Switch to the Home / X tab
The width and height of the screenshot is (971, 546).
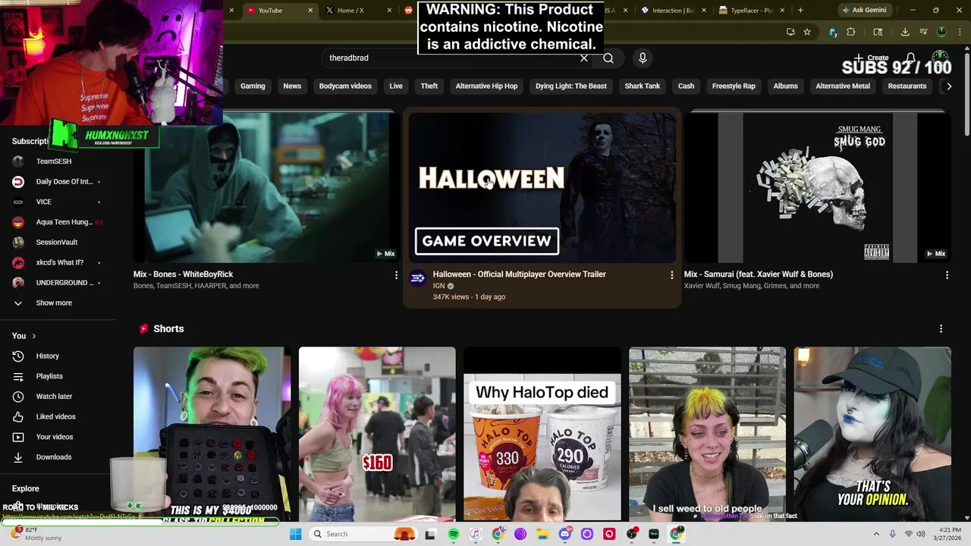[x=358, y=10]
